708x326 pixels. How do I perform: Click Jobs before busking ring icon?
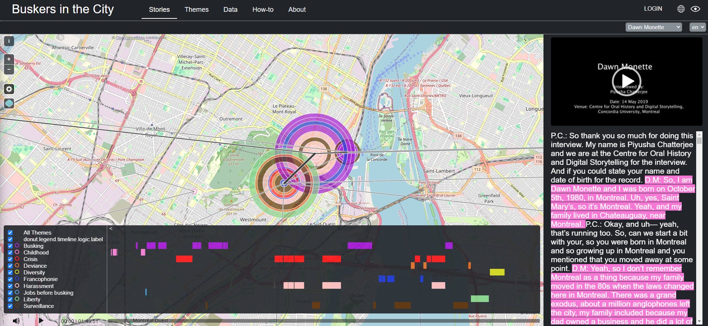(17, 292)
